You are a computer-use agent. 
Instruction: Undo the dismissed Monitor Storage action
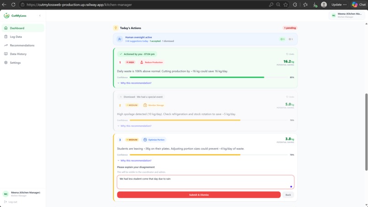point(290,97)
